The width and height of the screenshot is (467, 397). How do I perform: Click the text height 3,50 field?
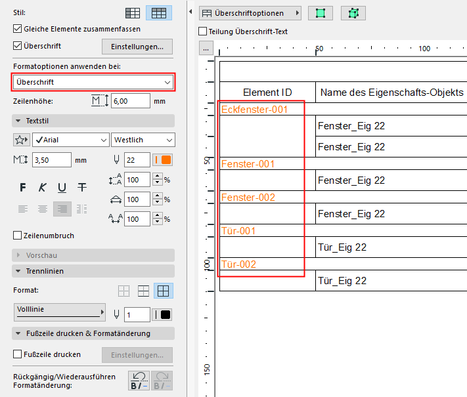tap(52, 160)
